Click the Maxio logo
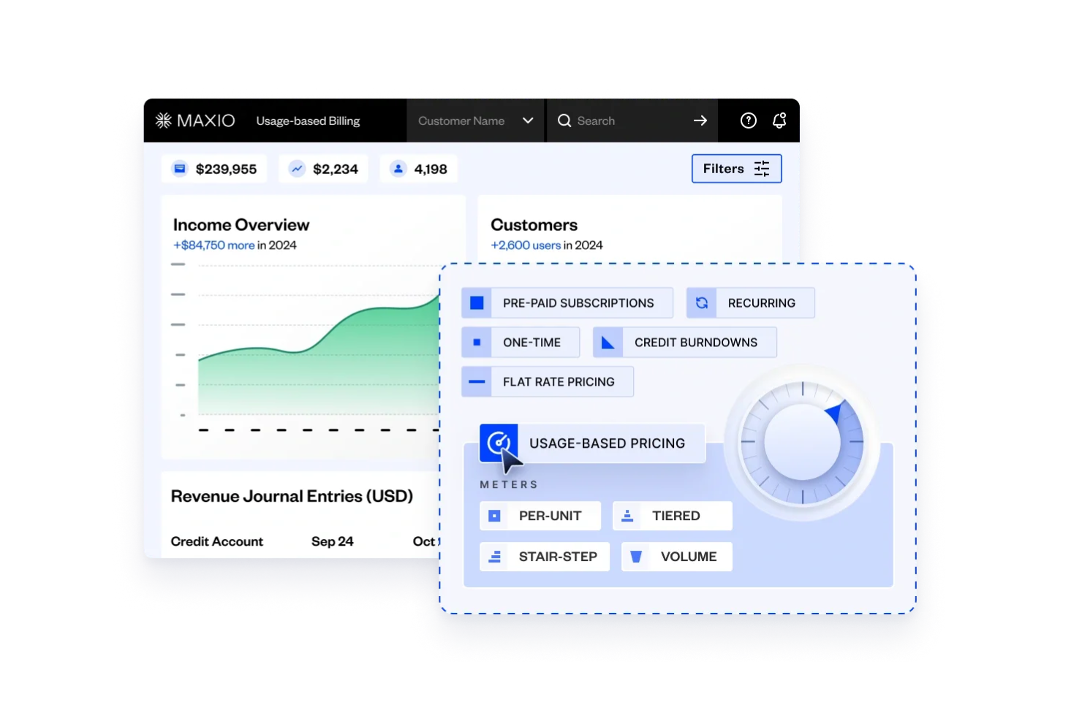Screen dimensions: 1082x721 [195, 121]
